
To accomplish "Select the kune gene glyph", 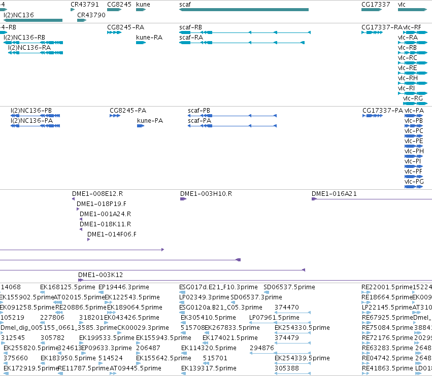I will coord(141,10).
